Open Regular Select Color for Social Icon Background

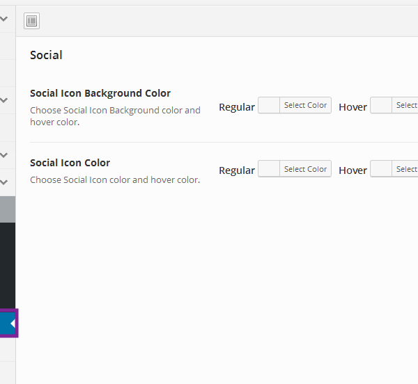305,105
